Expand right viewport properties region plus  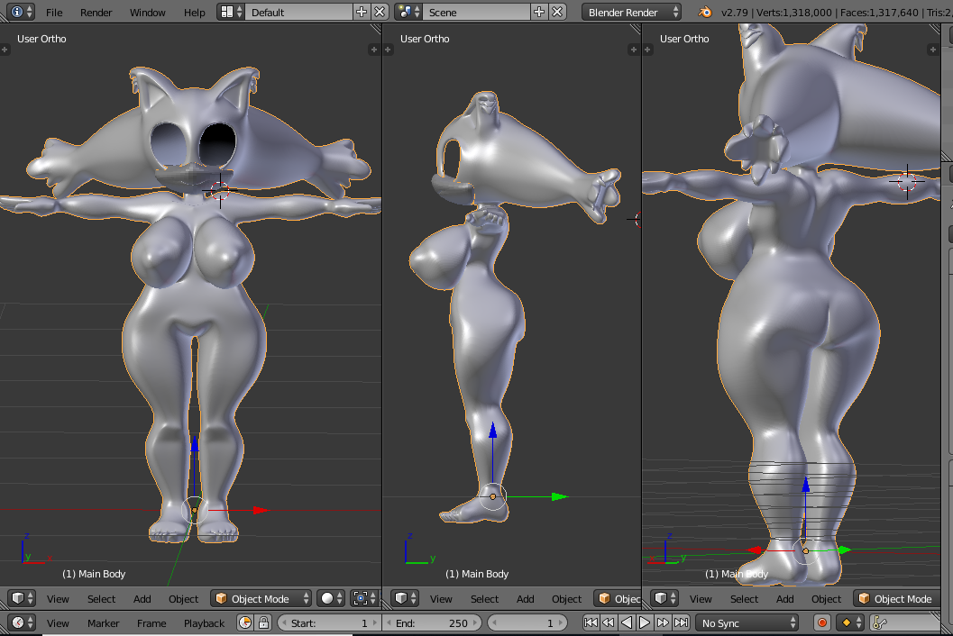coord(933,50)
